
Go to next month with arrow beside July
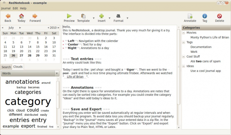[20, 28]
